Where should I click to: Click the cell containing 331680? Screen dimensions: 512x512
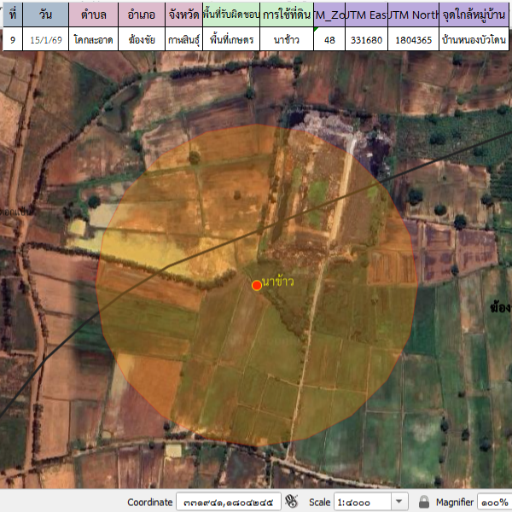point(366,39)
